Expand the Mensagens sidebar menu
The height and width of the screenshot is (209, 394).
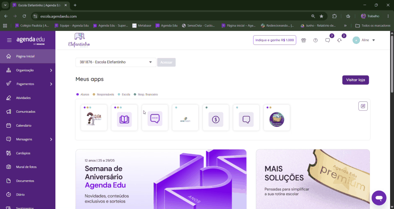(x=27, y=139)
